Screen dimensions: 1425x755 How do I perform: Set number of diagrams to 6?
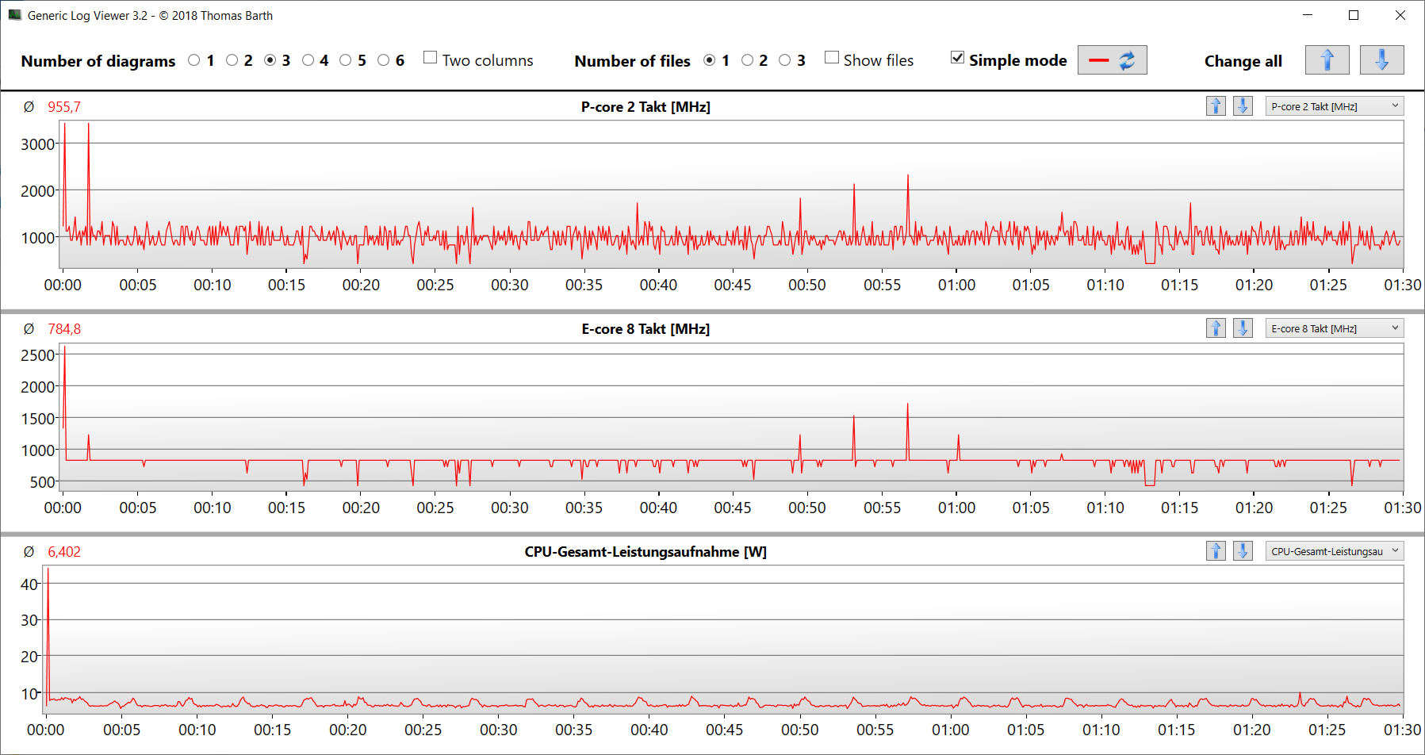[384, 60]
